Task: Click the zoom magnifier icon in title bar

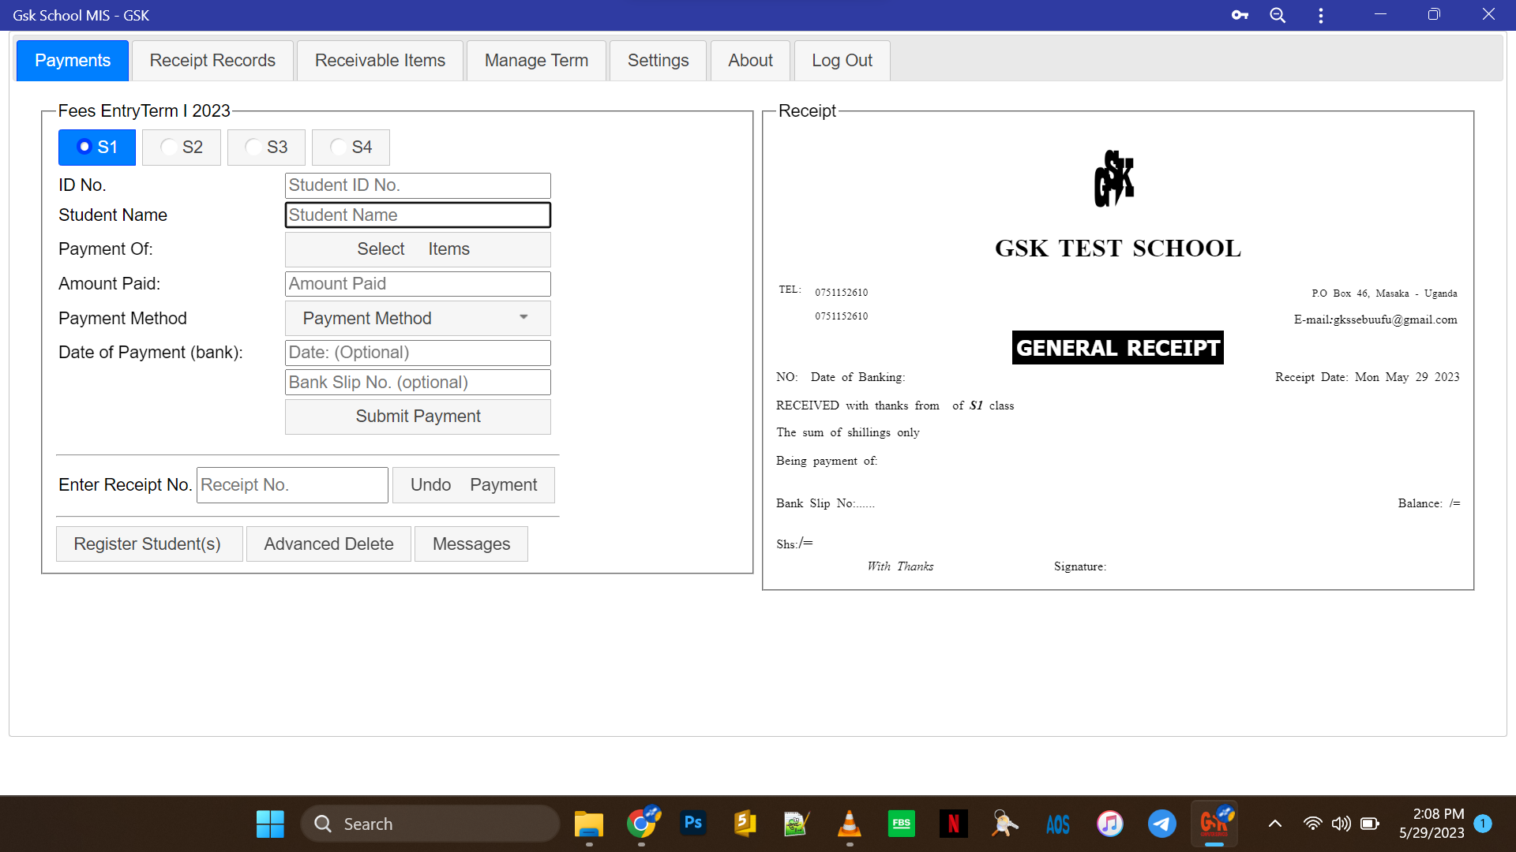Action: tap(1278, 15)
